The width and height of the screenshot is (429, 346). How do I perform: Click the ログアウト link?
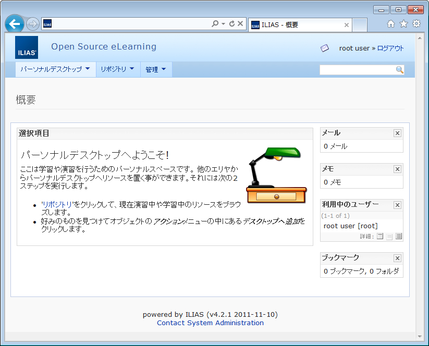point(390,48)
